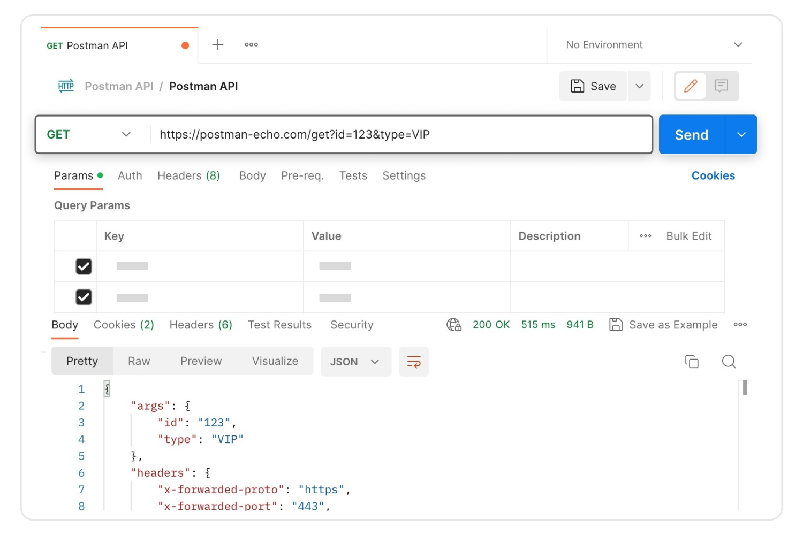Open the JSON format dropdown
The image size is (803, 535).
coord(355,362)
